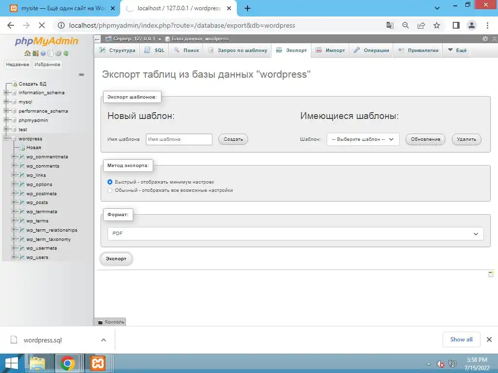Image resolution: width=498 pixels, height=373 pixels.
Task: Click the Создать template button
Action: pos(233,139)
